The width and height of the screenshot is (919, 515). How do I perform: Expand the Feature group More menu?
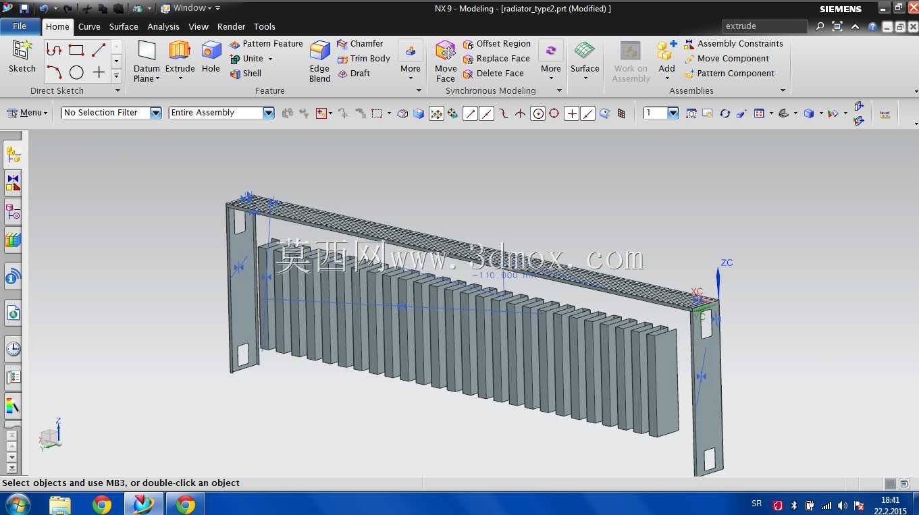(x=411, y=61)
